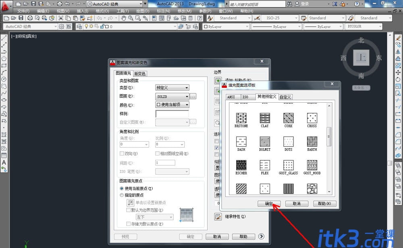Open the 标注(N) menu
Viewport: 403px width, 248px height.
coord(164,11)
